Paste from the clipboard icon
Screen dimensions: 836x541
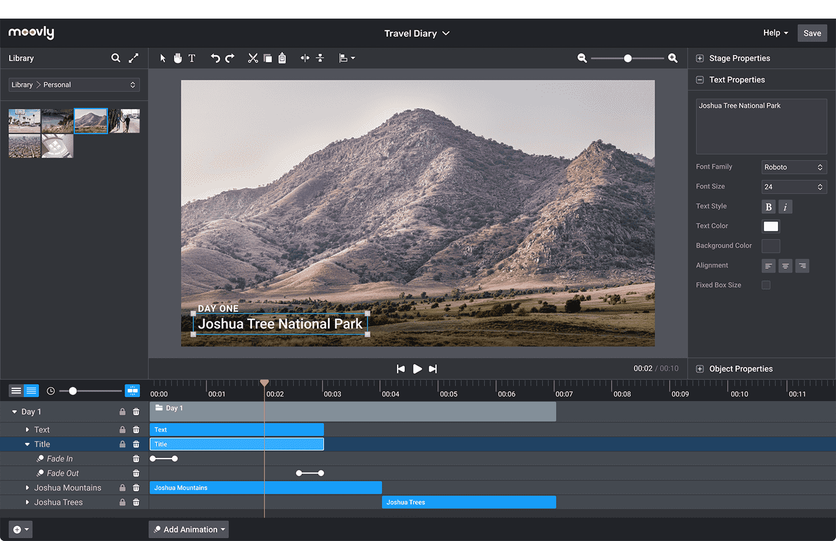[x=282, y=58]
